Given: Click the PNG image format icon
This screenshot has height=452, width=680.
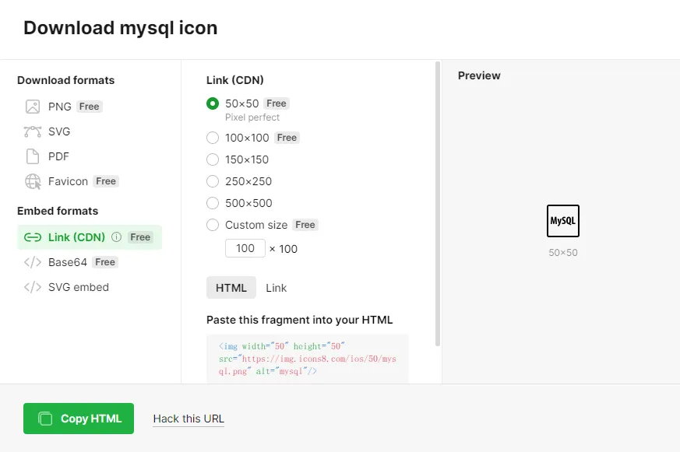Looking at the screenshot, I should point(33,107).
